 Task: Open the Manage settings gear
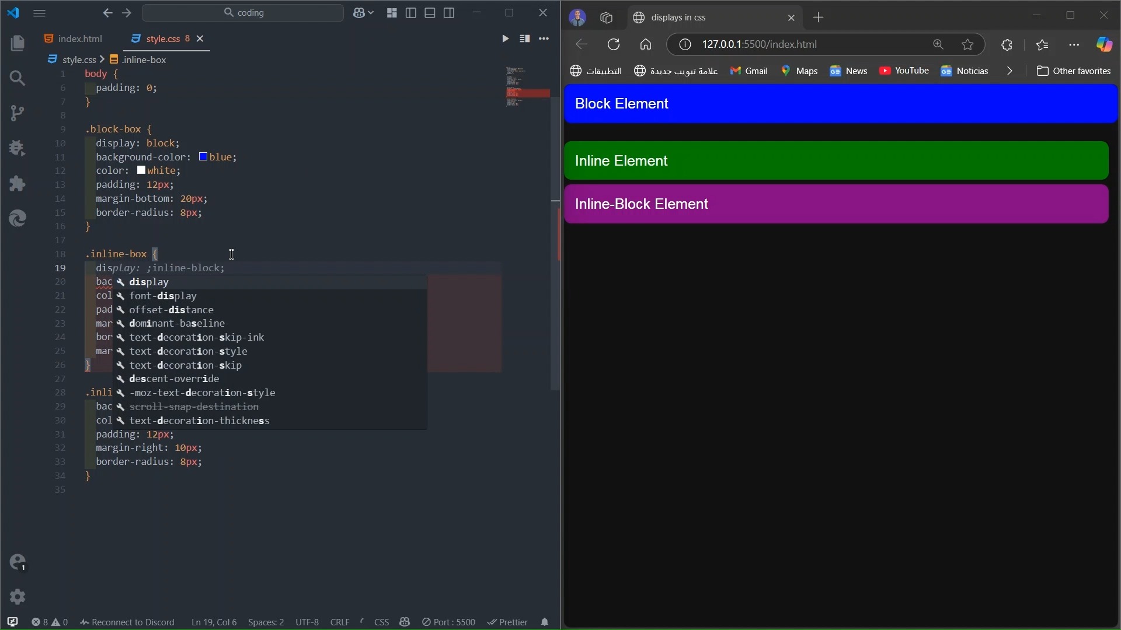[x=18, y=596]
